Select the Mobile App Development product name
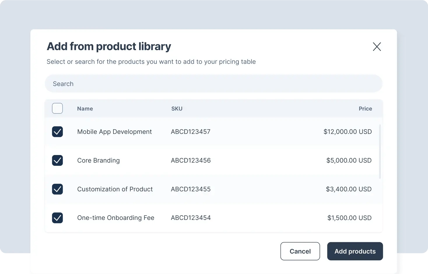 pos(114,132)
